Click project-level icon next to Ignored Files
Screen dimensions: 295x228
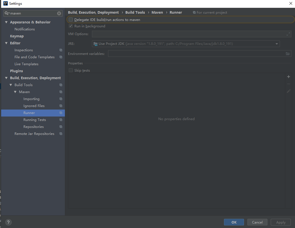(x=61, y=106)
